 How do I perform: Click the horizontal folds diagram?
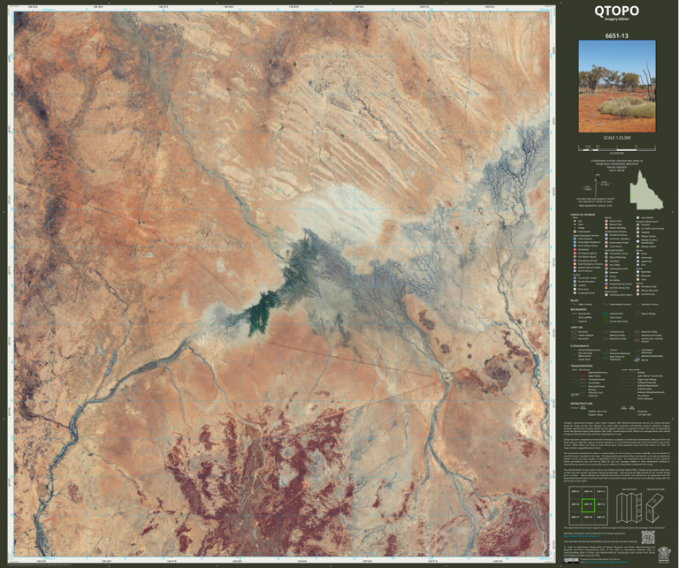click(x=655, y=508)
